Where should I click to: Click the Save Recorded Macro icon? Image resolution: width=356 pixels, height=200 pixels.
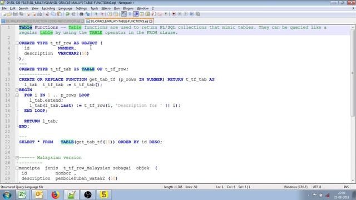[x=198, y=14]
